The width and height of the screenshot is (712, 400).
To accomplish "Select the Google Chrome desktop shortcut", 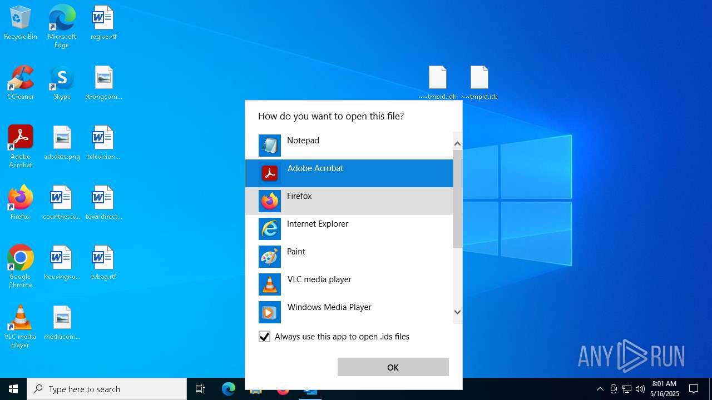I will click(x=21, y=267).
